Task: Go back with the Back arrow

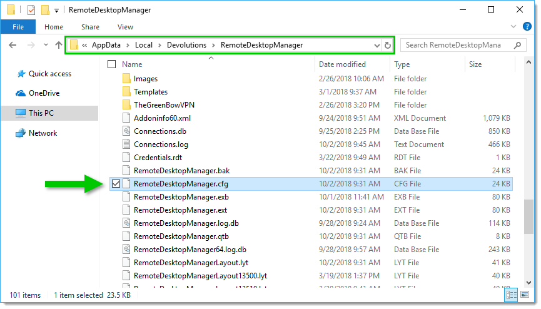Action: tap(13, 45)
